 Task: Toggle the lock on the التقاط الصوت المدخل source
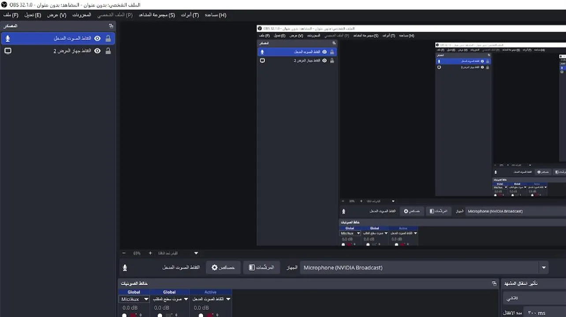(x=108, y=38)
